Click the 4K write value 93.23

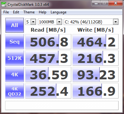[96, 74]
